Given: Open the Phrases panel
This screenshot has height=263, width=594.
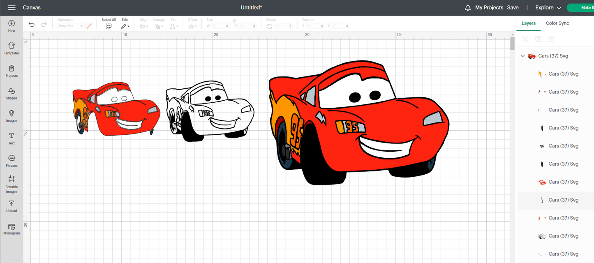Looking at the screenshot, I should pos(12,161).
